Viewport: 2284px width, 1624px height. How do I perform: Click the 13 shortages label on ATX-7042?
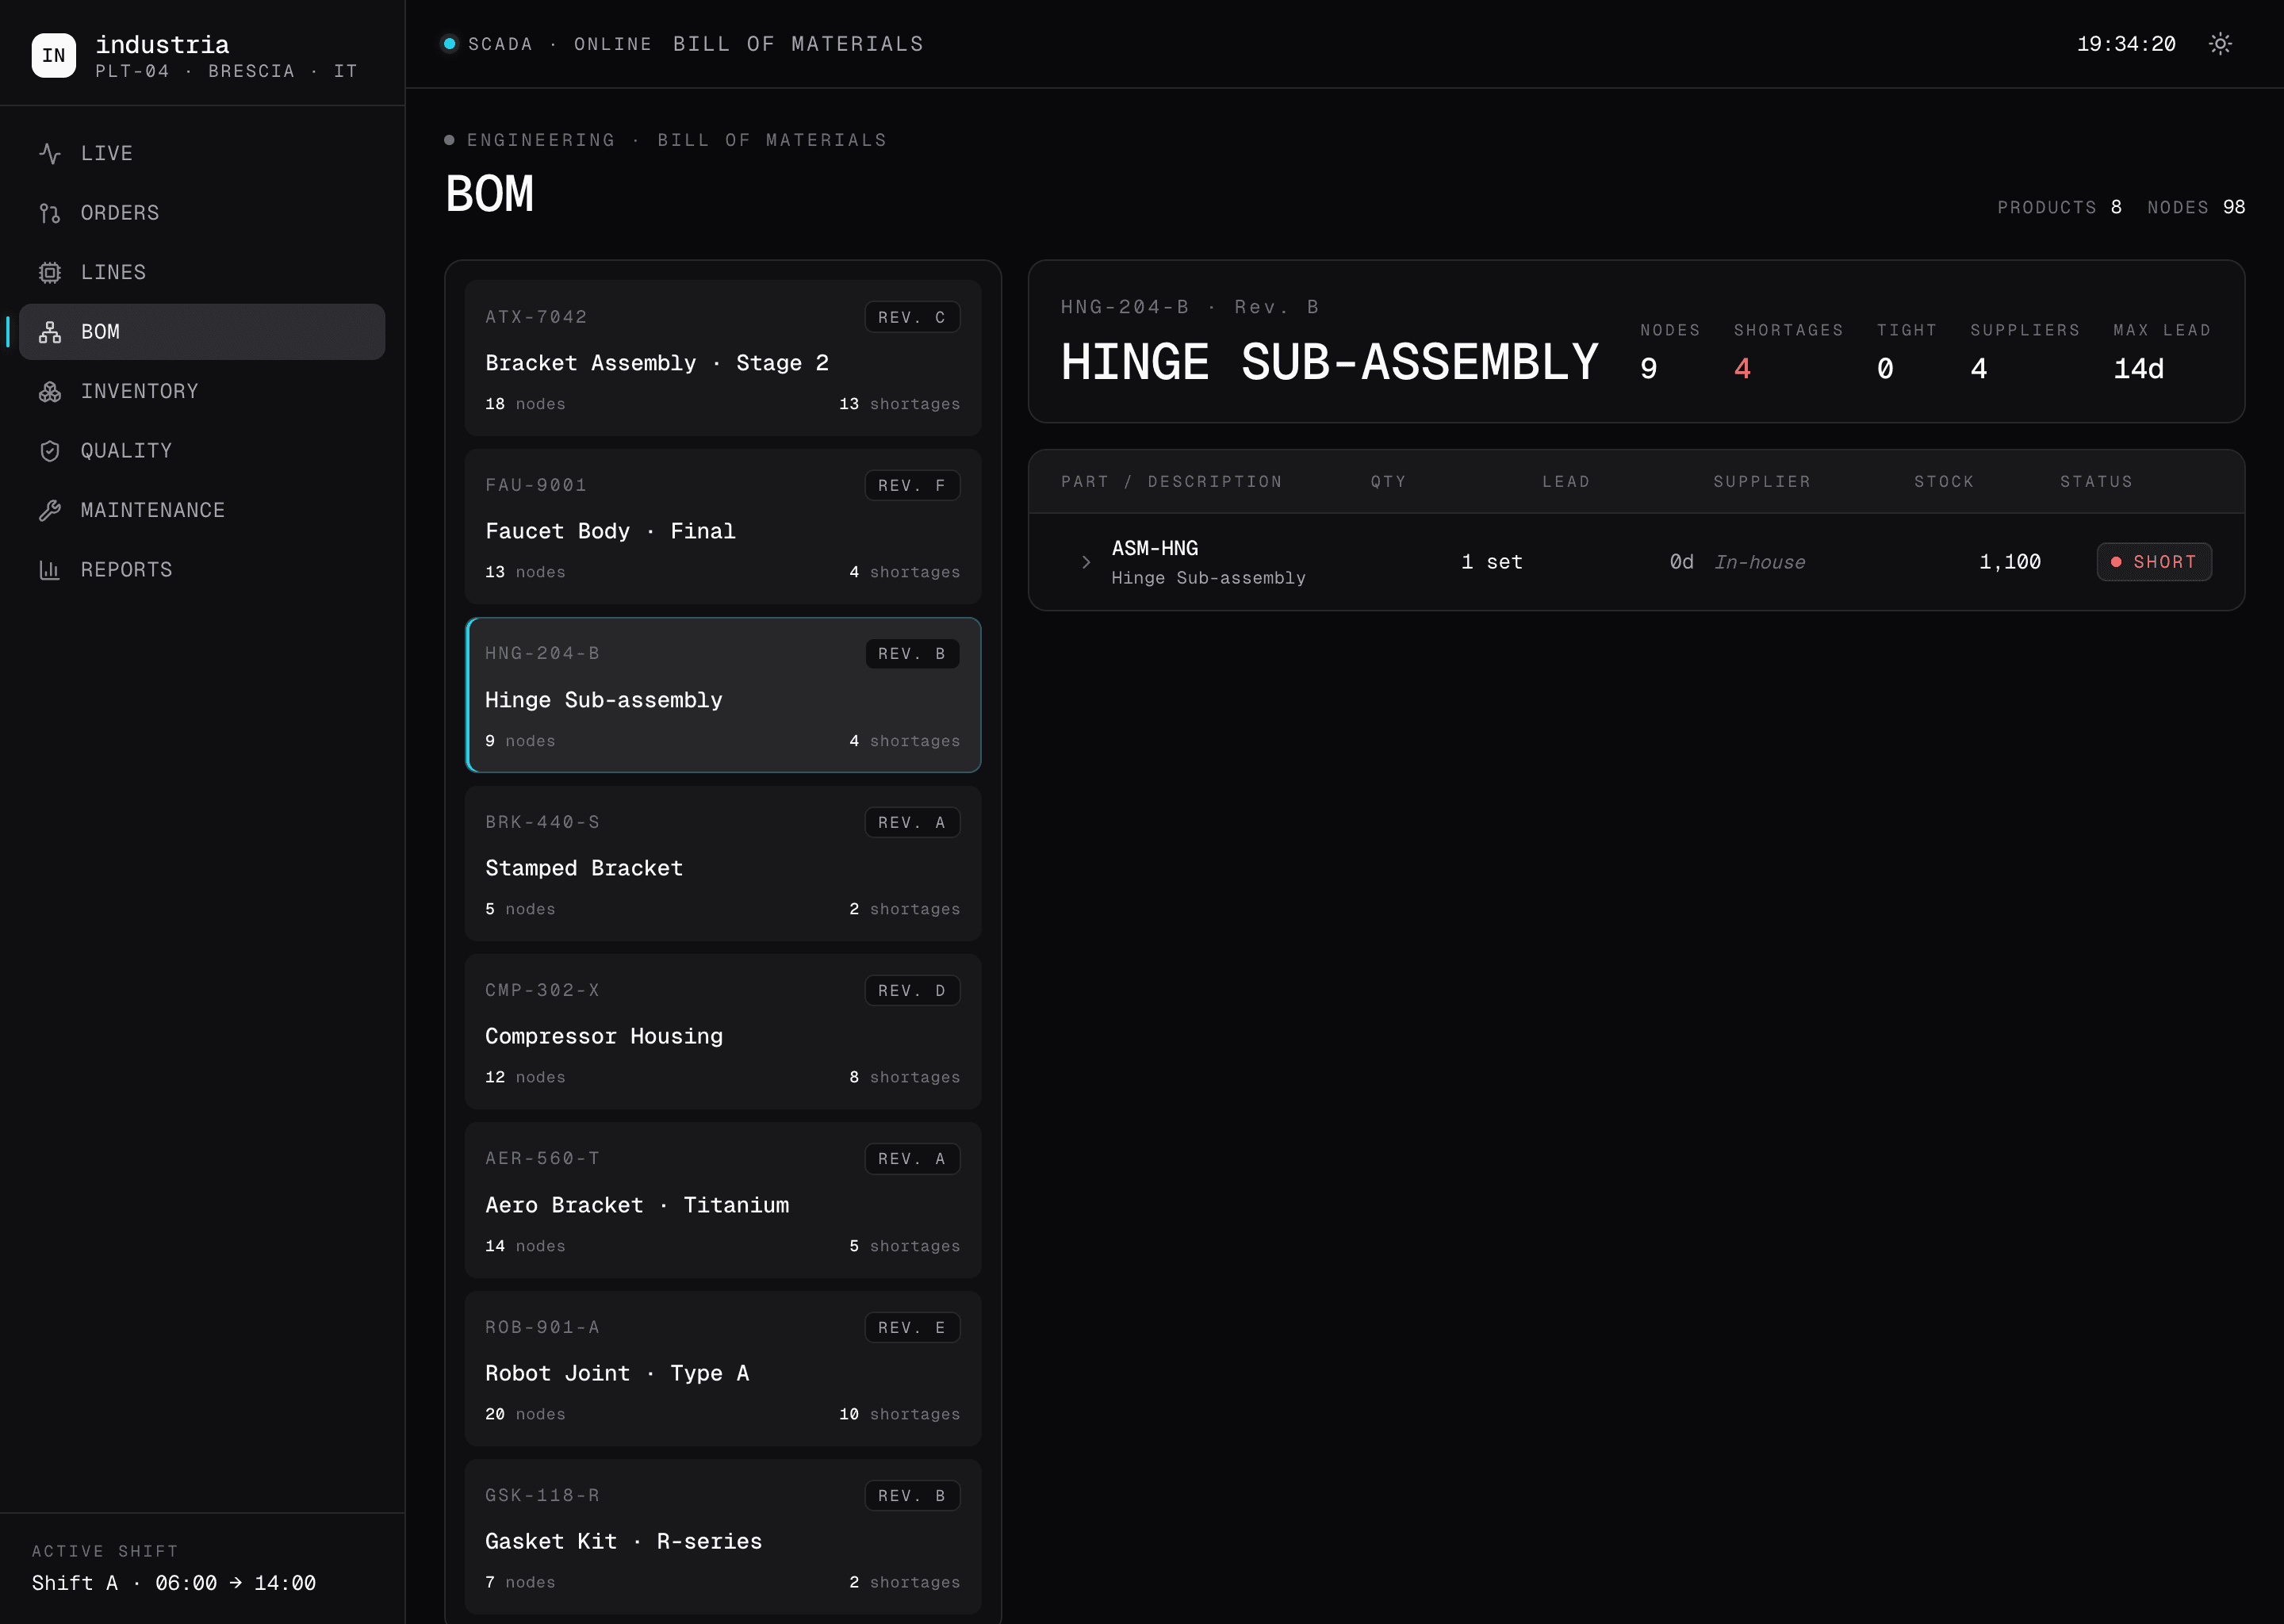899,404
